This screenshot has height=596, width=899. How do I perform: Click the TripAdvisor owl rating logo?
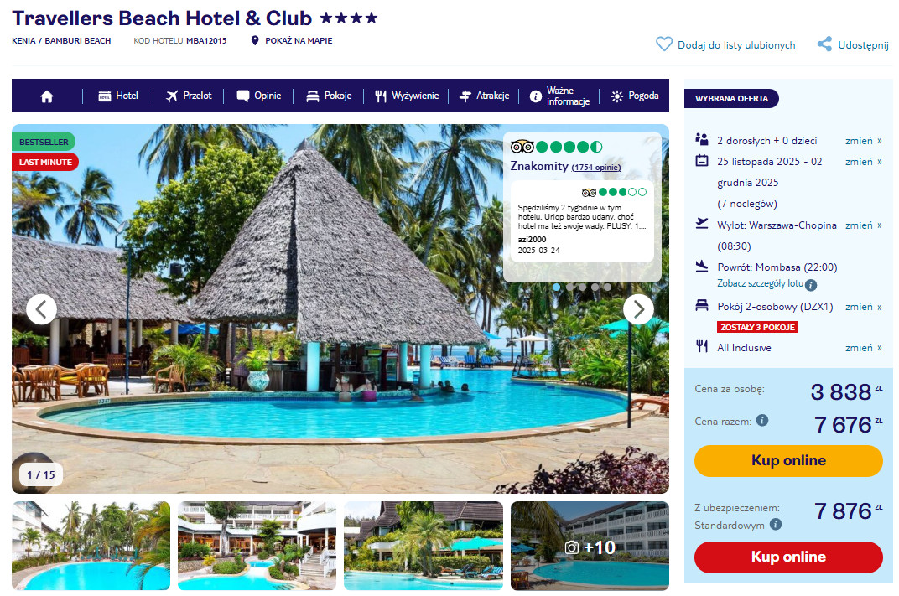click(522, 147)
